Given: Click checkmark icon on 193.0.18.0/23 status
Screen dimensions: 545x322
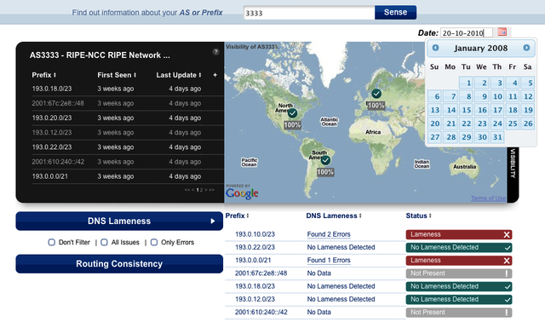Looking at the screenshot, I should pos(508,287).
